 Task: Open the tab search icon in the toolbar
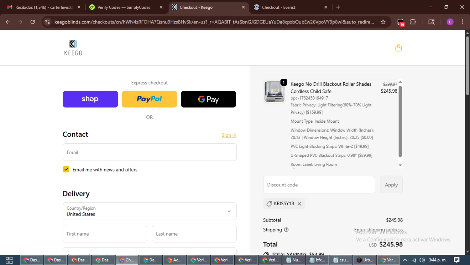[x=431, y=22]
